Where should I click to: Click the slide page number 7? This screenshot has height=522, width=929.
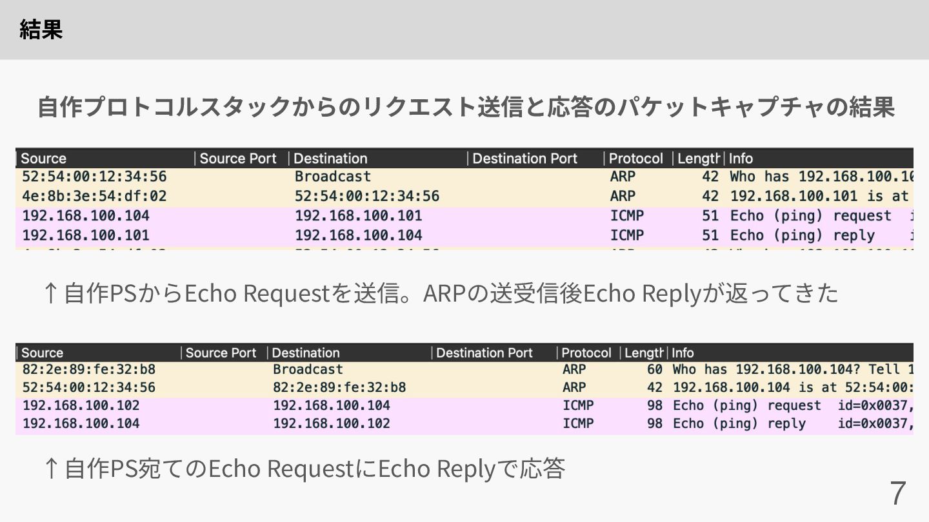pyautogui.click(x=898, y=493)
